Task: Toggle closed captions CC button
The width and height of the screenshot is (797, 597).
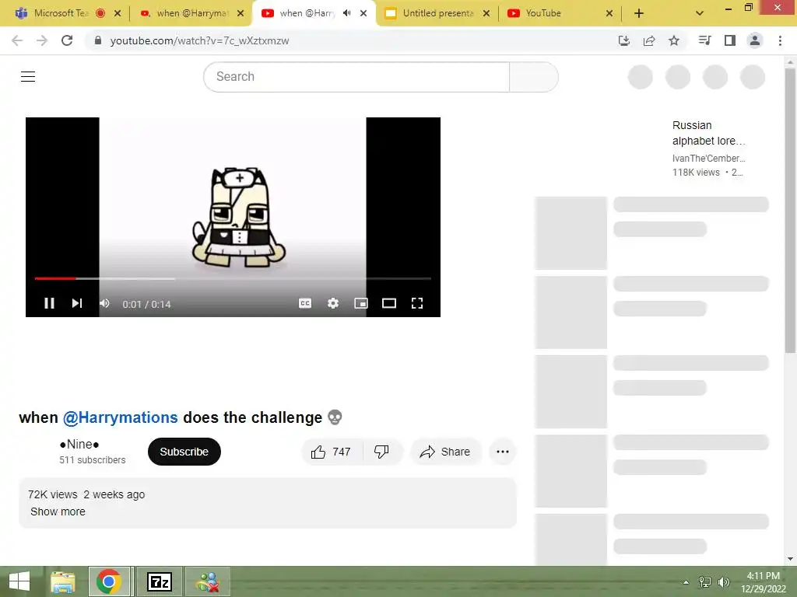Action: pos(305,303)
